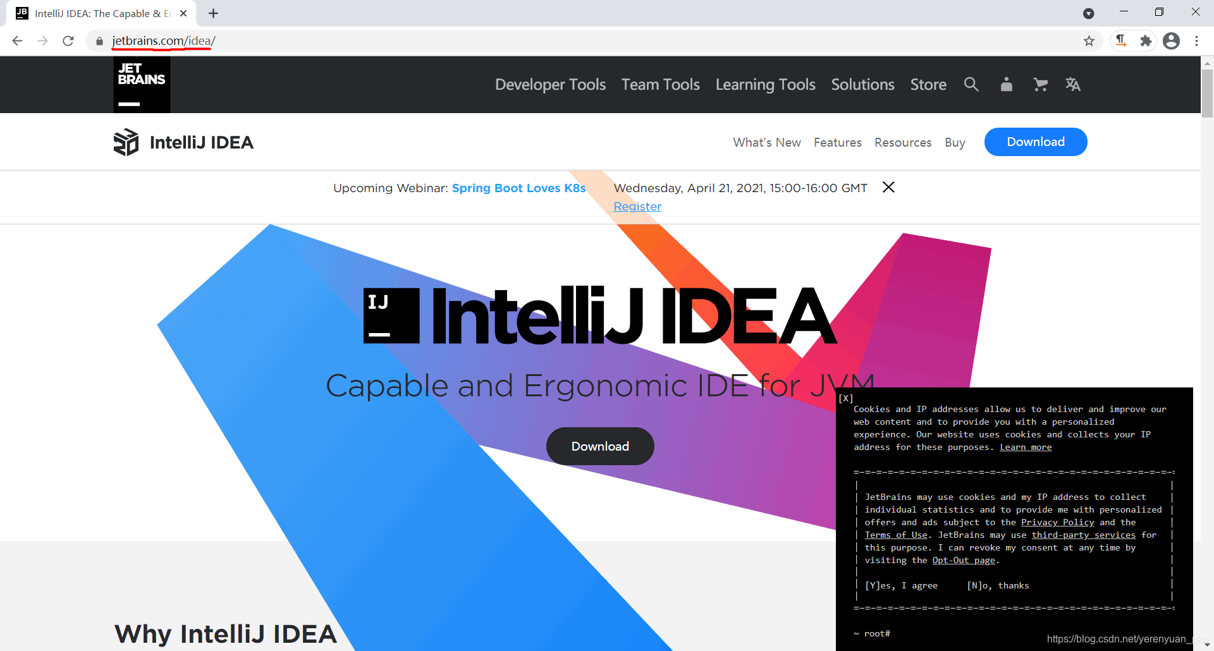Click the blue Download button in header

coord(1036,142)
